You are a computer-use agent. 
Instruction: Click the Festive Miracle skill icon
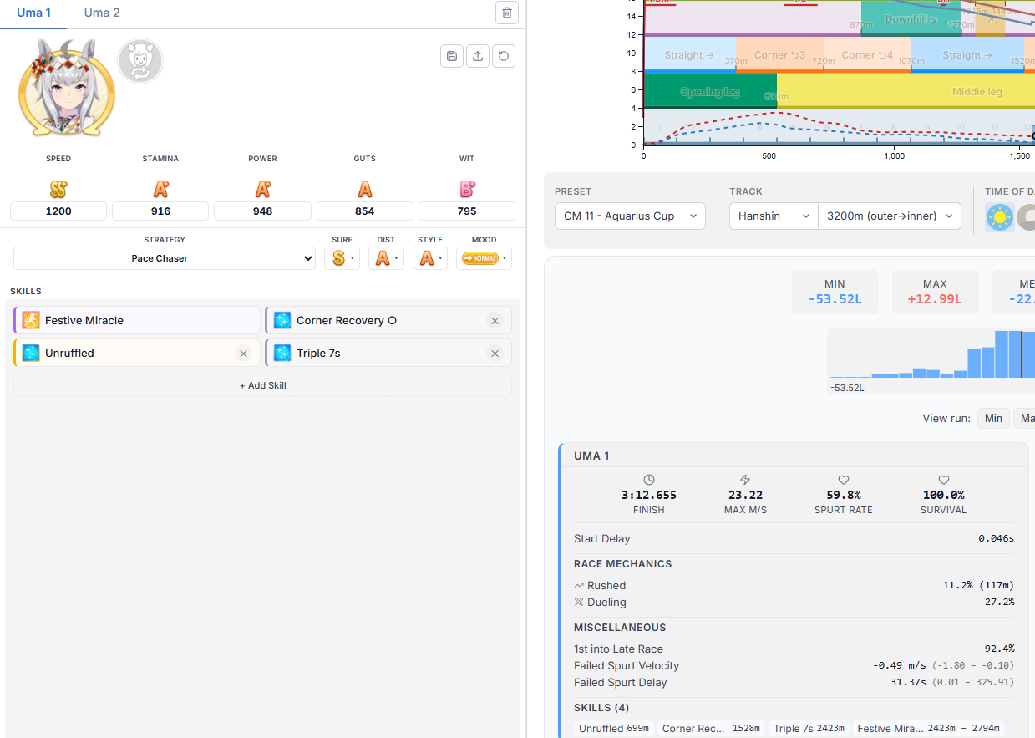(x=31, y=320)
